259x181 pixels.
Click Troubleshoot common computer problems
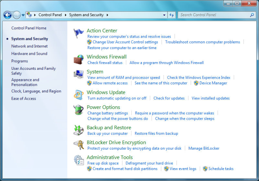click(202, 42)
